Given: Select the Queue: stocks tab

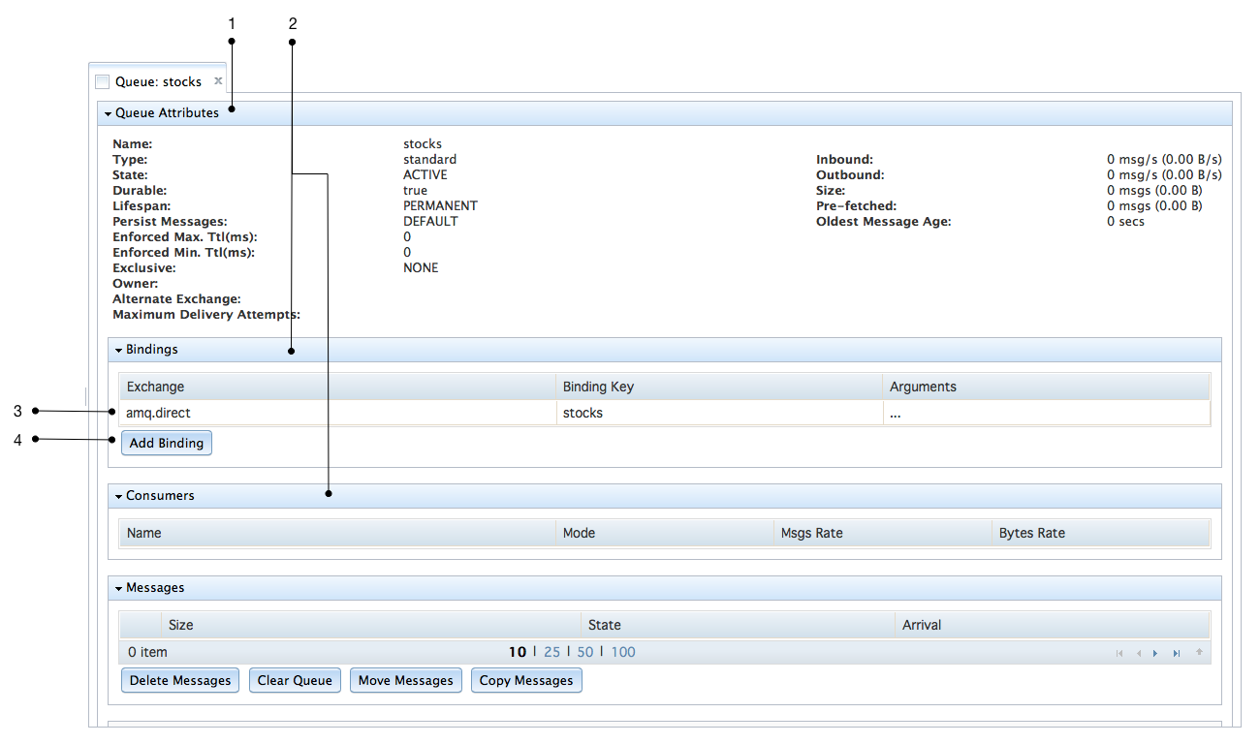Looking at the screenshot, I should click(x=158, y=82).
